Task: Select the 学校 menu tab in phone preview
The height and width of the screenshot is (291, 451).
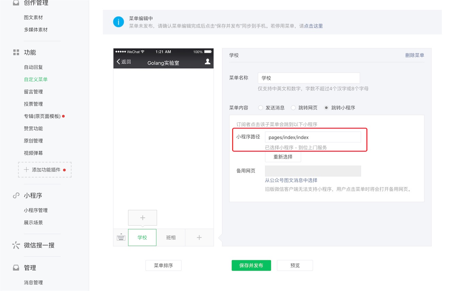Action: click(x=142, y=238)
